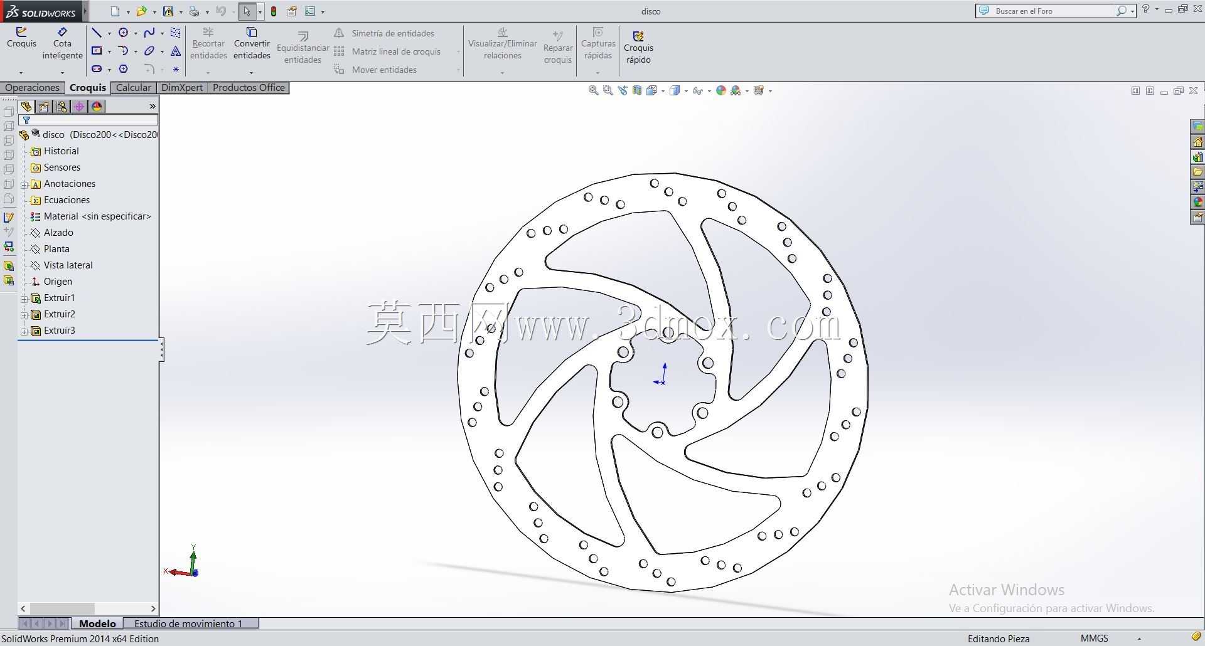Expand the Anotaciones tree node
1205x646 pixels.
24,184
